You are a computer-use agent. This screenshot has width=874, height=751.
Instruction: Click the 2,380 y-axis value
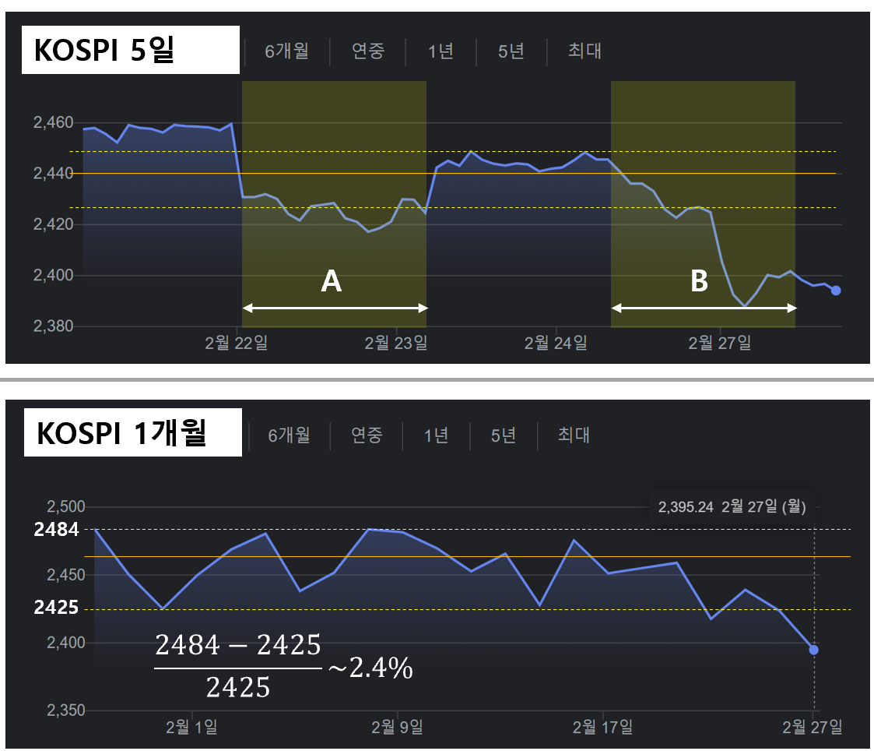(x=54, y=326)
